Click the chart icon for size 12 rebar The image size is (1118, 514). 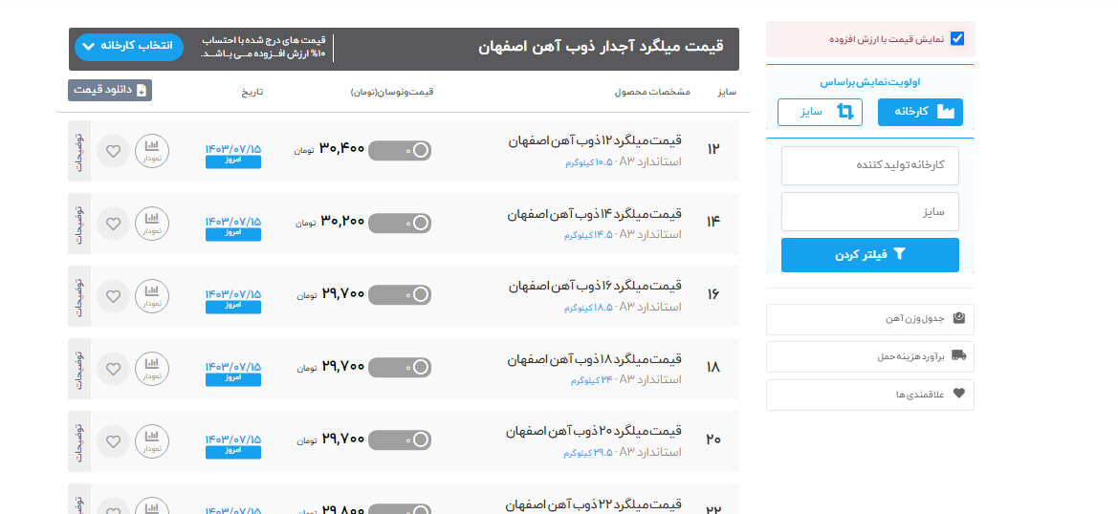coord(151,151)
